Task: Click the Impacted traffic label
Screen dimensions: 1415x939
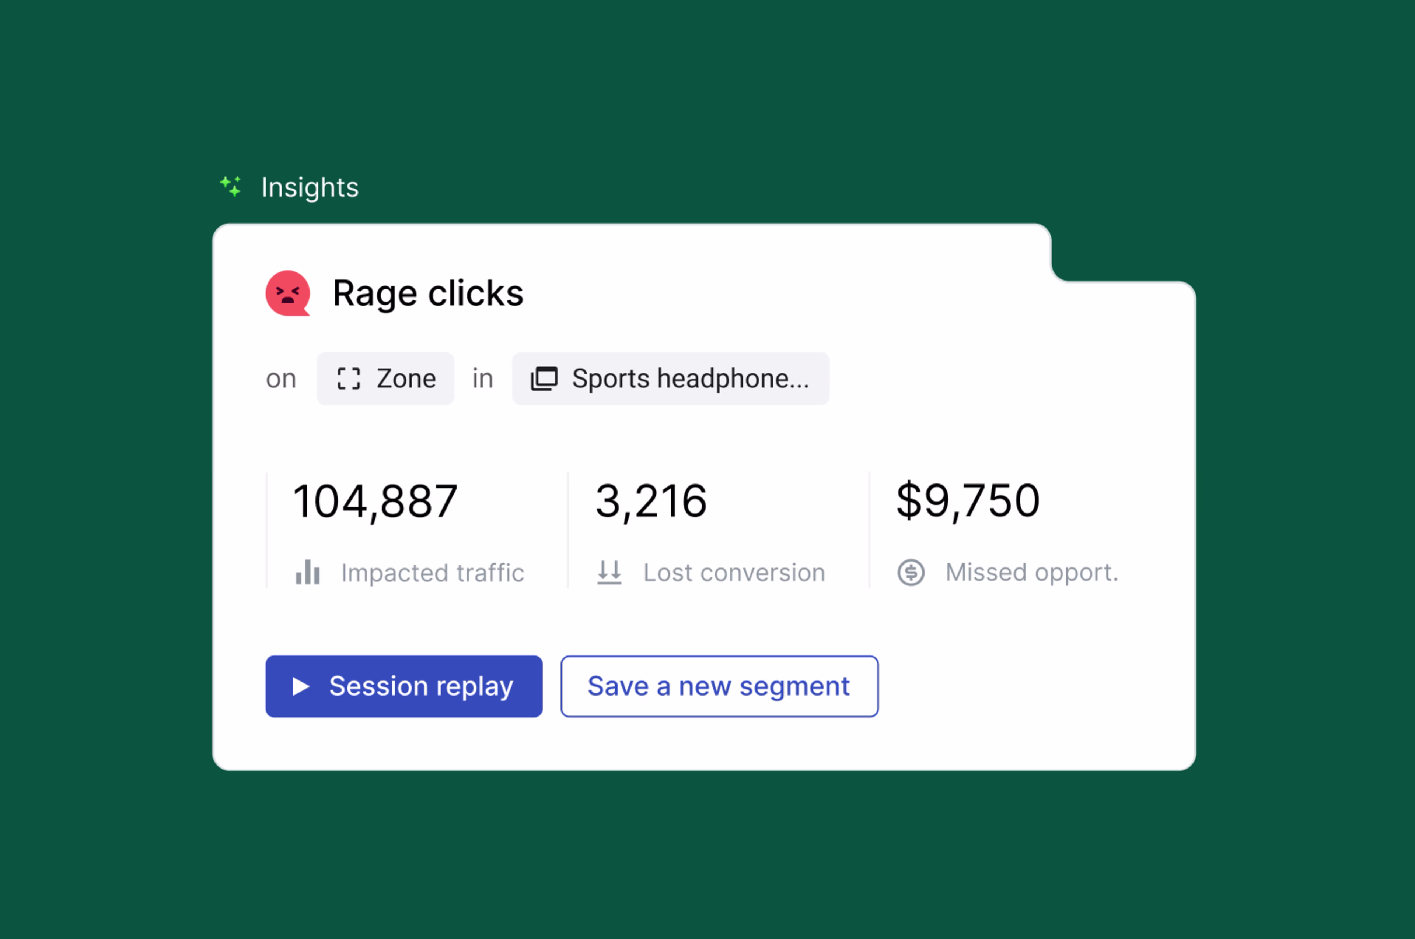Action: pyautogui.click(x=433, y=573)
